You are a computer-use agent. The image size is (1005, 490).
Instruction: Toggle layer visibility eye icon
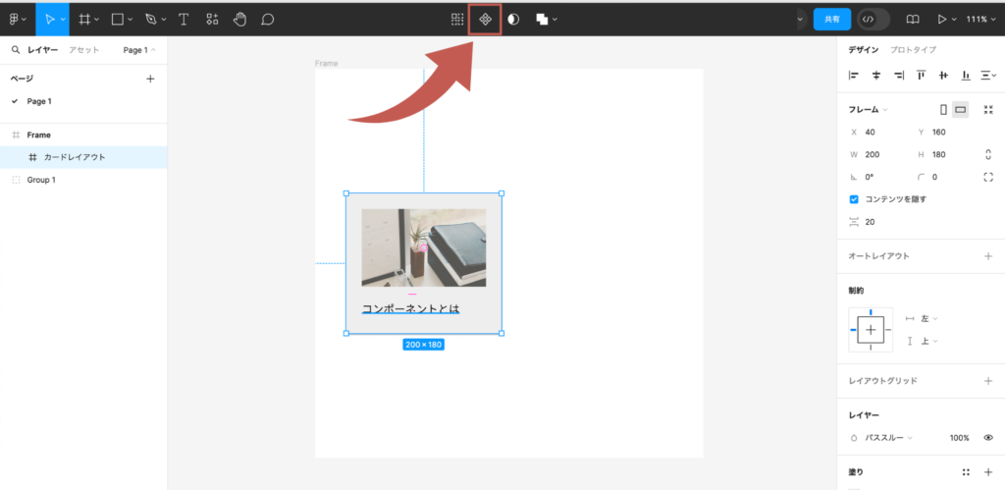[x=987, y=437]
